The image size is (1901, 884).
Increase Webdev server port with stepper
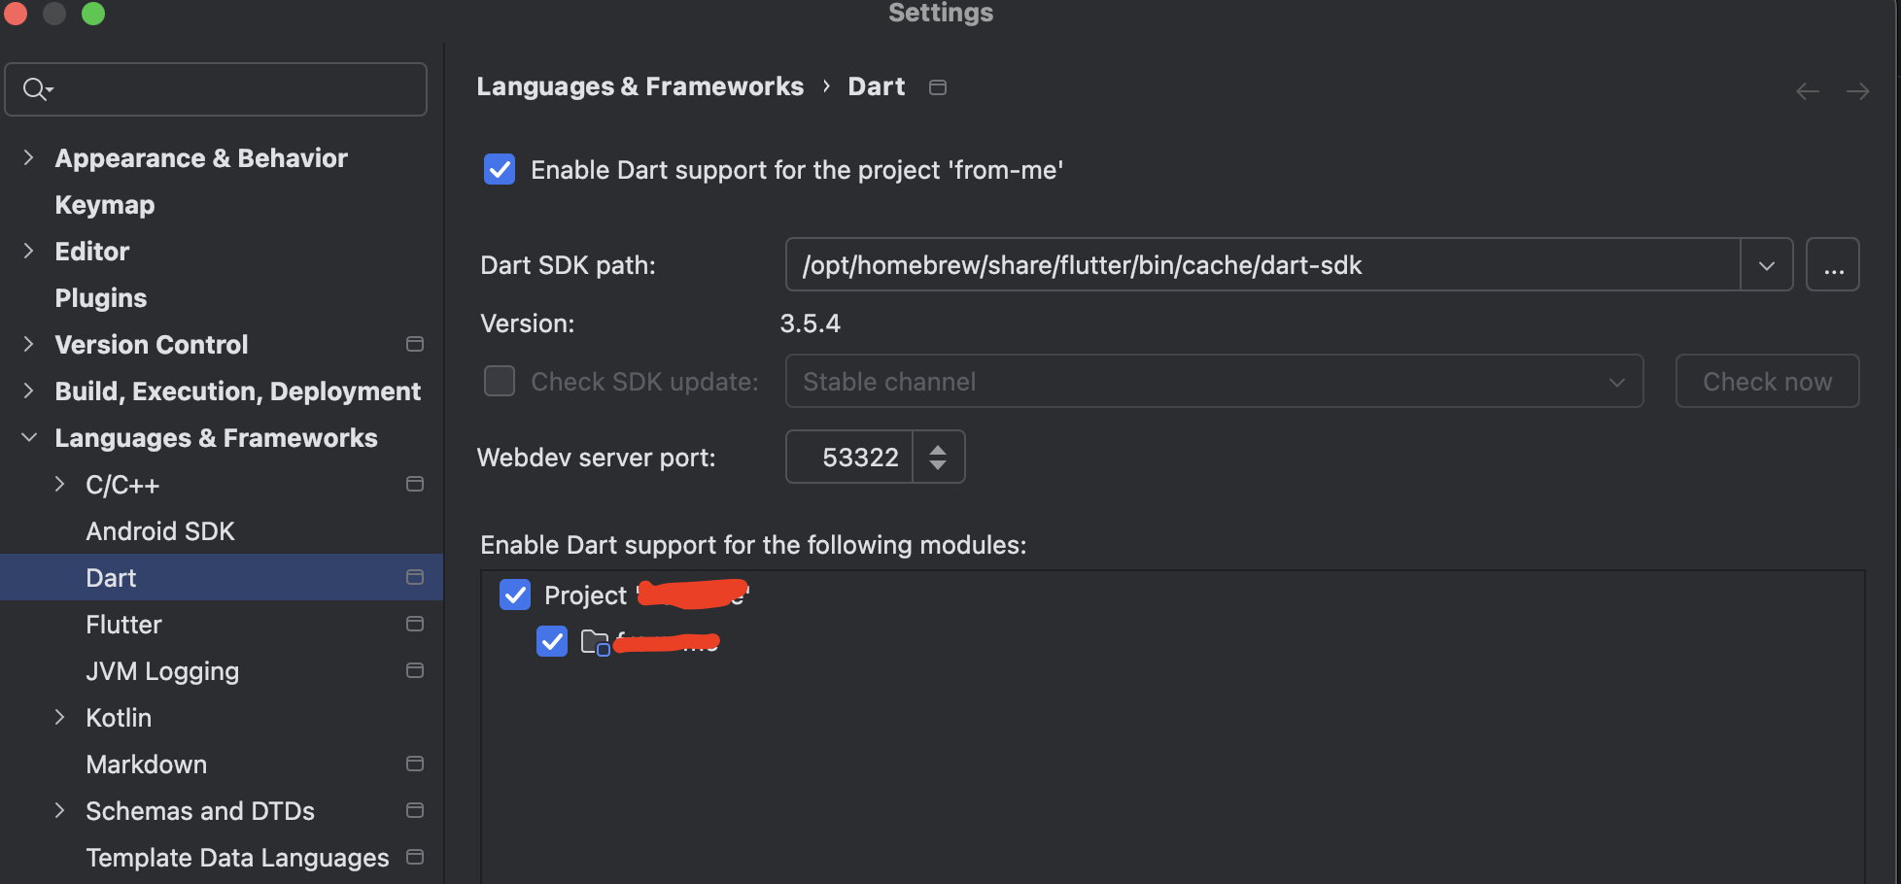coord(938,449)
